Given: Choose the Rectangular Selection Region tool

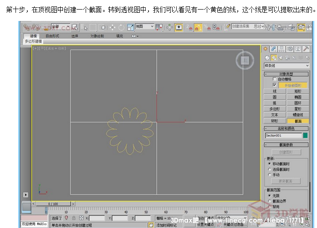Looking at the screenshot, I should pyautogui.click(x=93, y=27).
